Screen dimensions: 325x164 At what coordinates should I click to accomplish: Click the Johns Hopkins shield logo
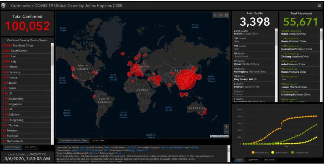click(x=3, y=5)
